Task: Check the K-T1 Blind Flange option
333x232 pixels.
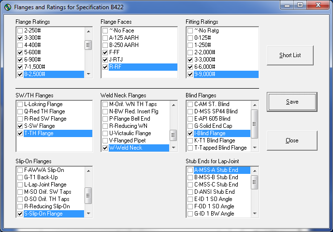Action: [190, 140]
